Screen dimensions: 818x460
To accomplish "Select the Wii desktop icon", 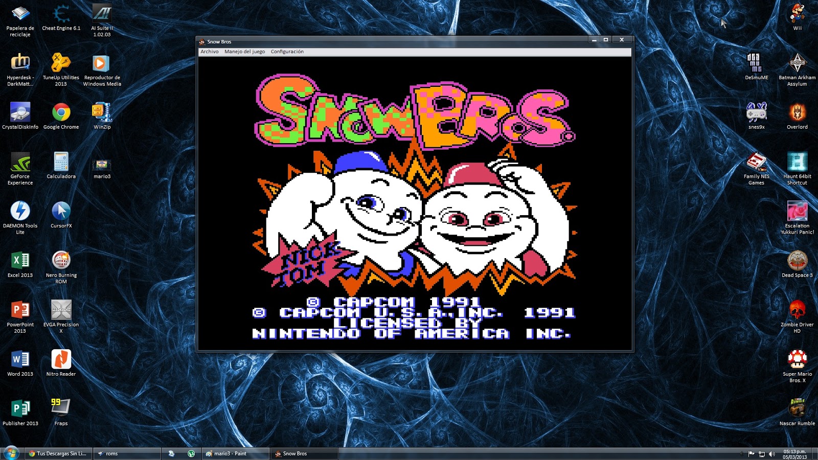I will tap(798, 16).
